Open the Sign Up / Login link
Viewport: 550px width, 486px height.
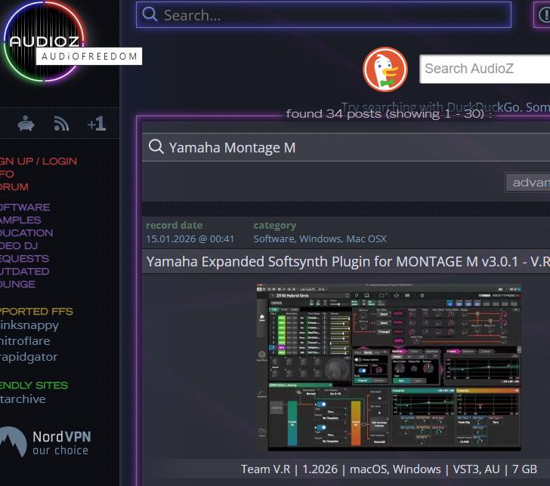tap(39, 161)
